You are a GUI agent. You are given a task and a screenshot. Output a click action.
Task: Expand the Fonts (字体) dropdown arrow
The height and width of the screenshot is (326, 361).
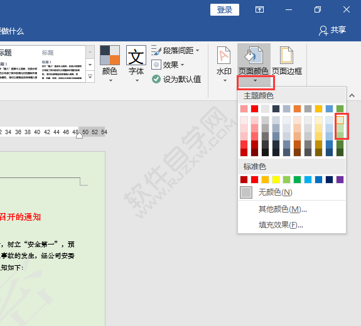click(x=137, y=80)
